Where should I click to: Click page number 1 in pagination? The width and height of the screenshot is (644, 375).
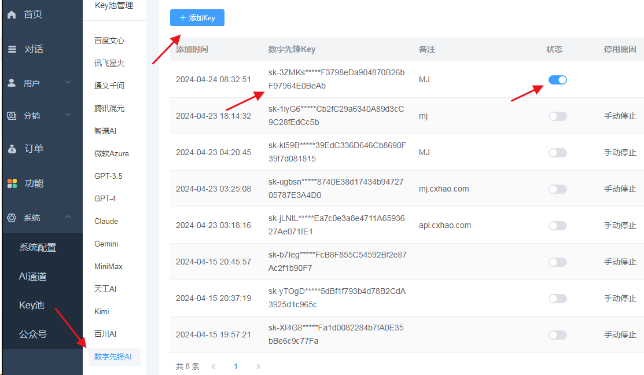pos(235,366)
